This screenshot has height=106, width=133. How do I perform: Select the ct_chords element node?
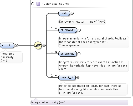point(68,30)
